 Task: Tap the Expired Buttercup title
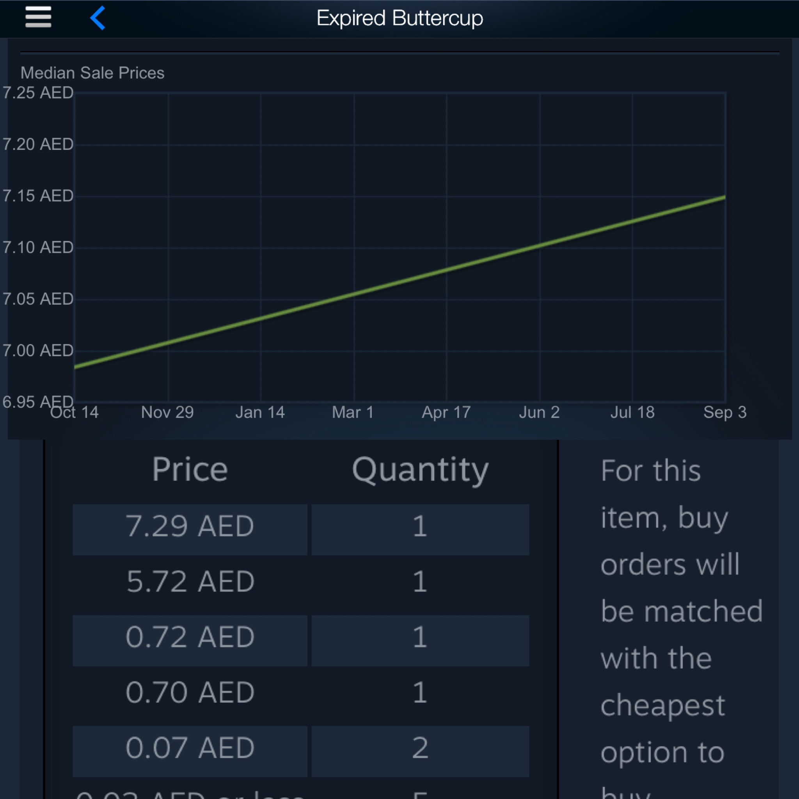(399, 18)
